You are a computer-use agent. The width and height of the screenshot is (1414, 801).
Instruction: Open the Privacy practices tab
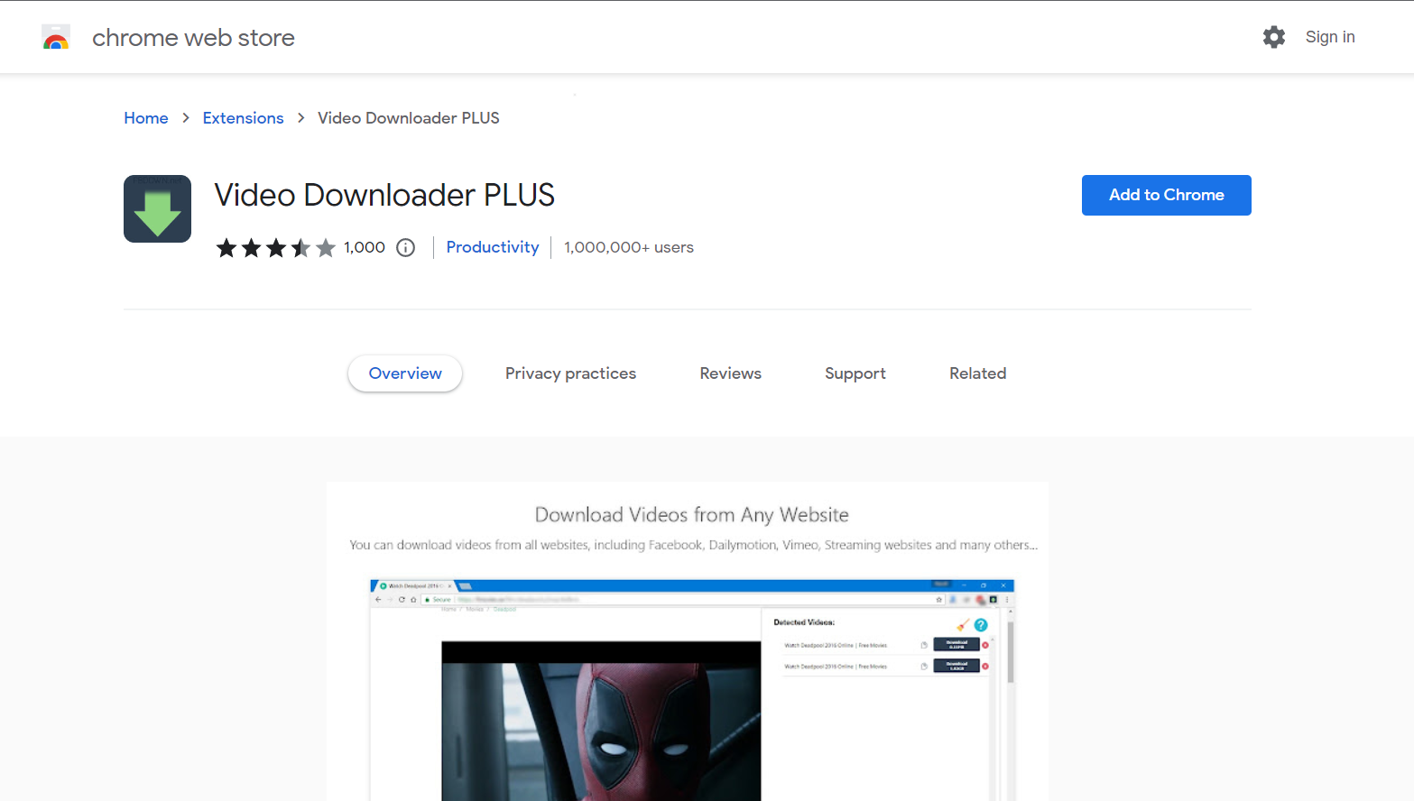click(570, 373)
